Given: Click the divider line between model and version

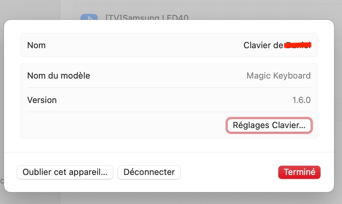Looking at the screenshot, I should pos(169,87).
